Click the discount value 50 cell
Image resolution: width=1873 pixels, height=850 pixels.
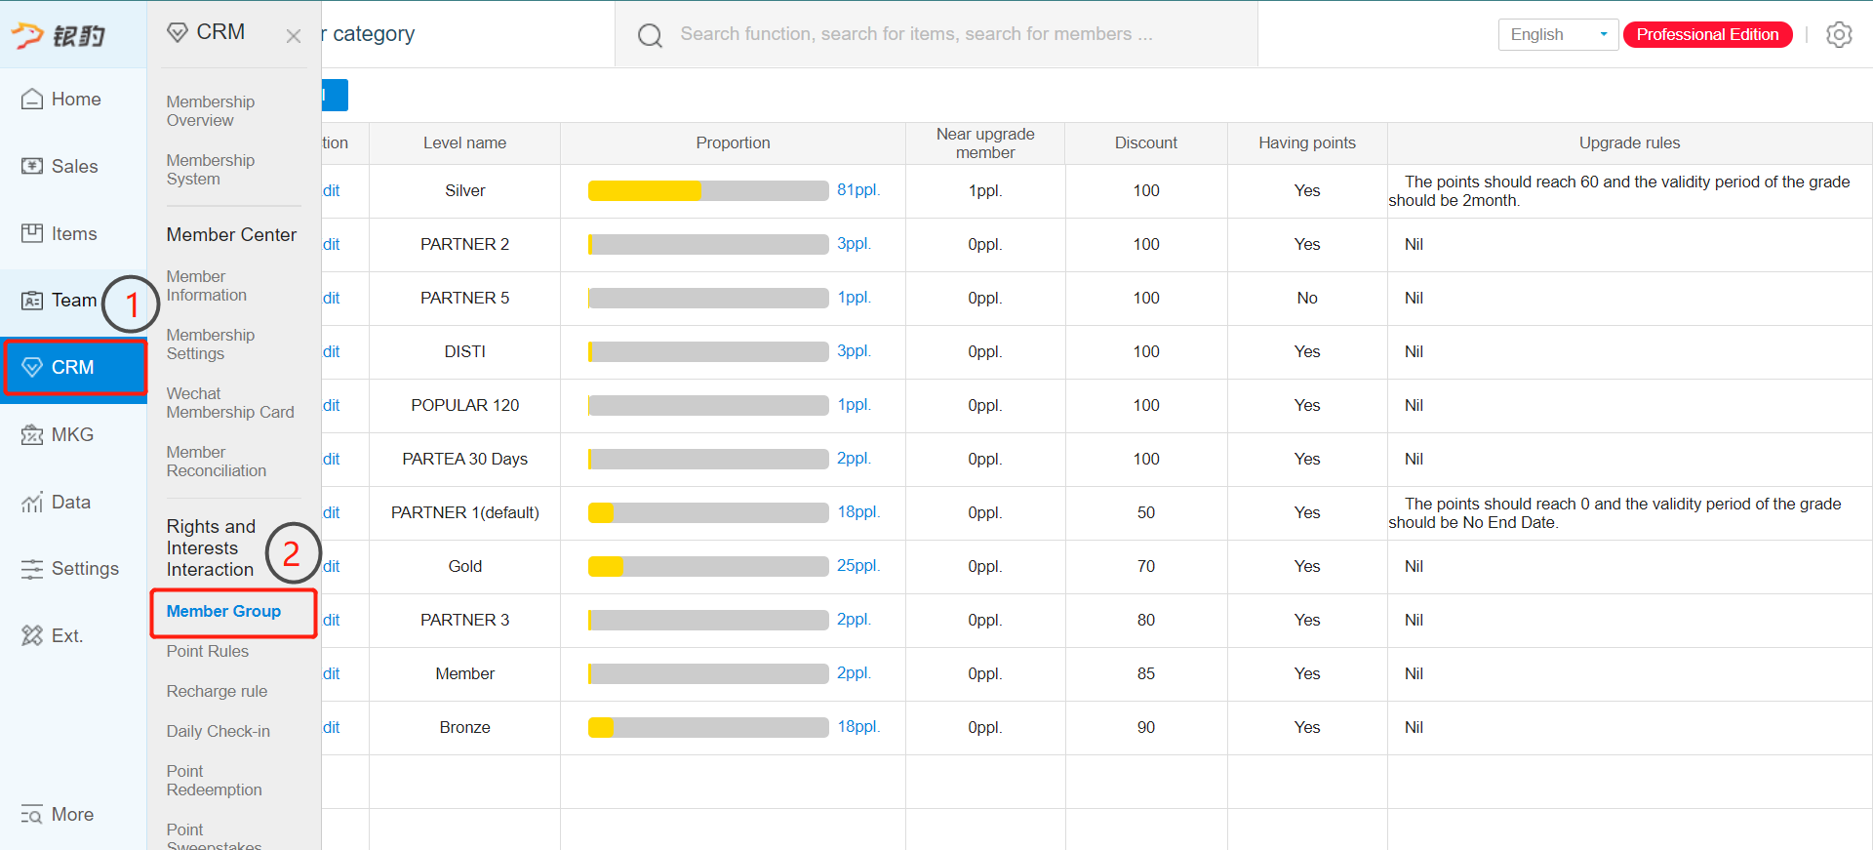(x=1146, y=513)
